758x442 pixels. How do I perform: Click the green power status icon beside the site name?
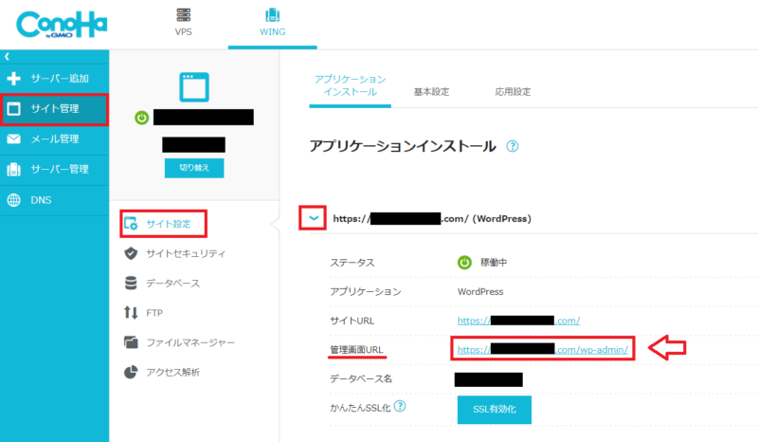[x=141, y=118]
